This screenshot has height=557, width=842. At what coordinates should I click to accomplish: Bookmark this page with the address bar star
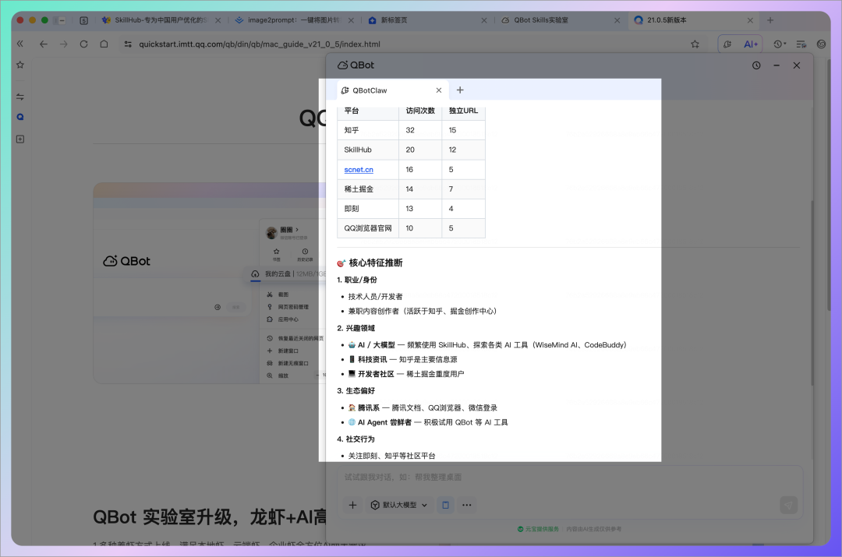[x=695, y=44]
